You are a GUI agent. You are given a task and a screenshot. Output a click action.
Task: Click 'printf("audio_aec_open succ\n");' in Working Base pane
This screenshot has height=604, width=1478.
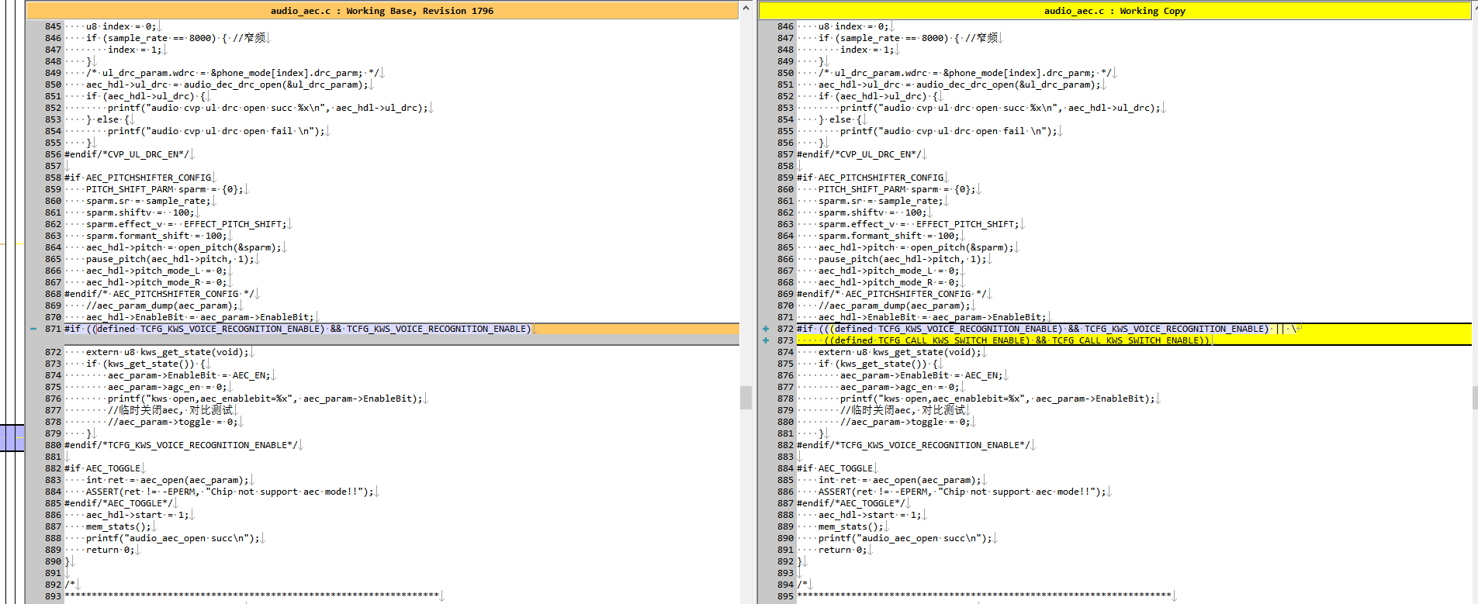click(173, 538)
